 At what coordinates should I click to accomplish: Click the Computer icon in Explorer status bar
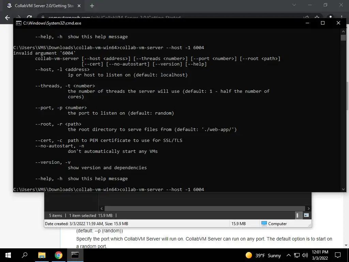pyautogui.click(x=264, y=223)
